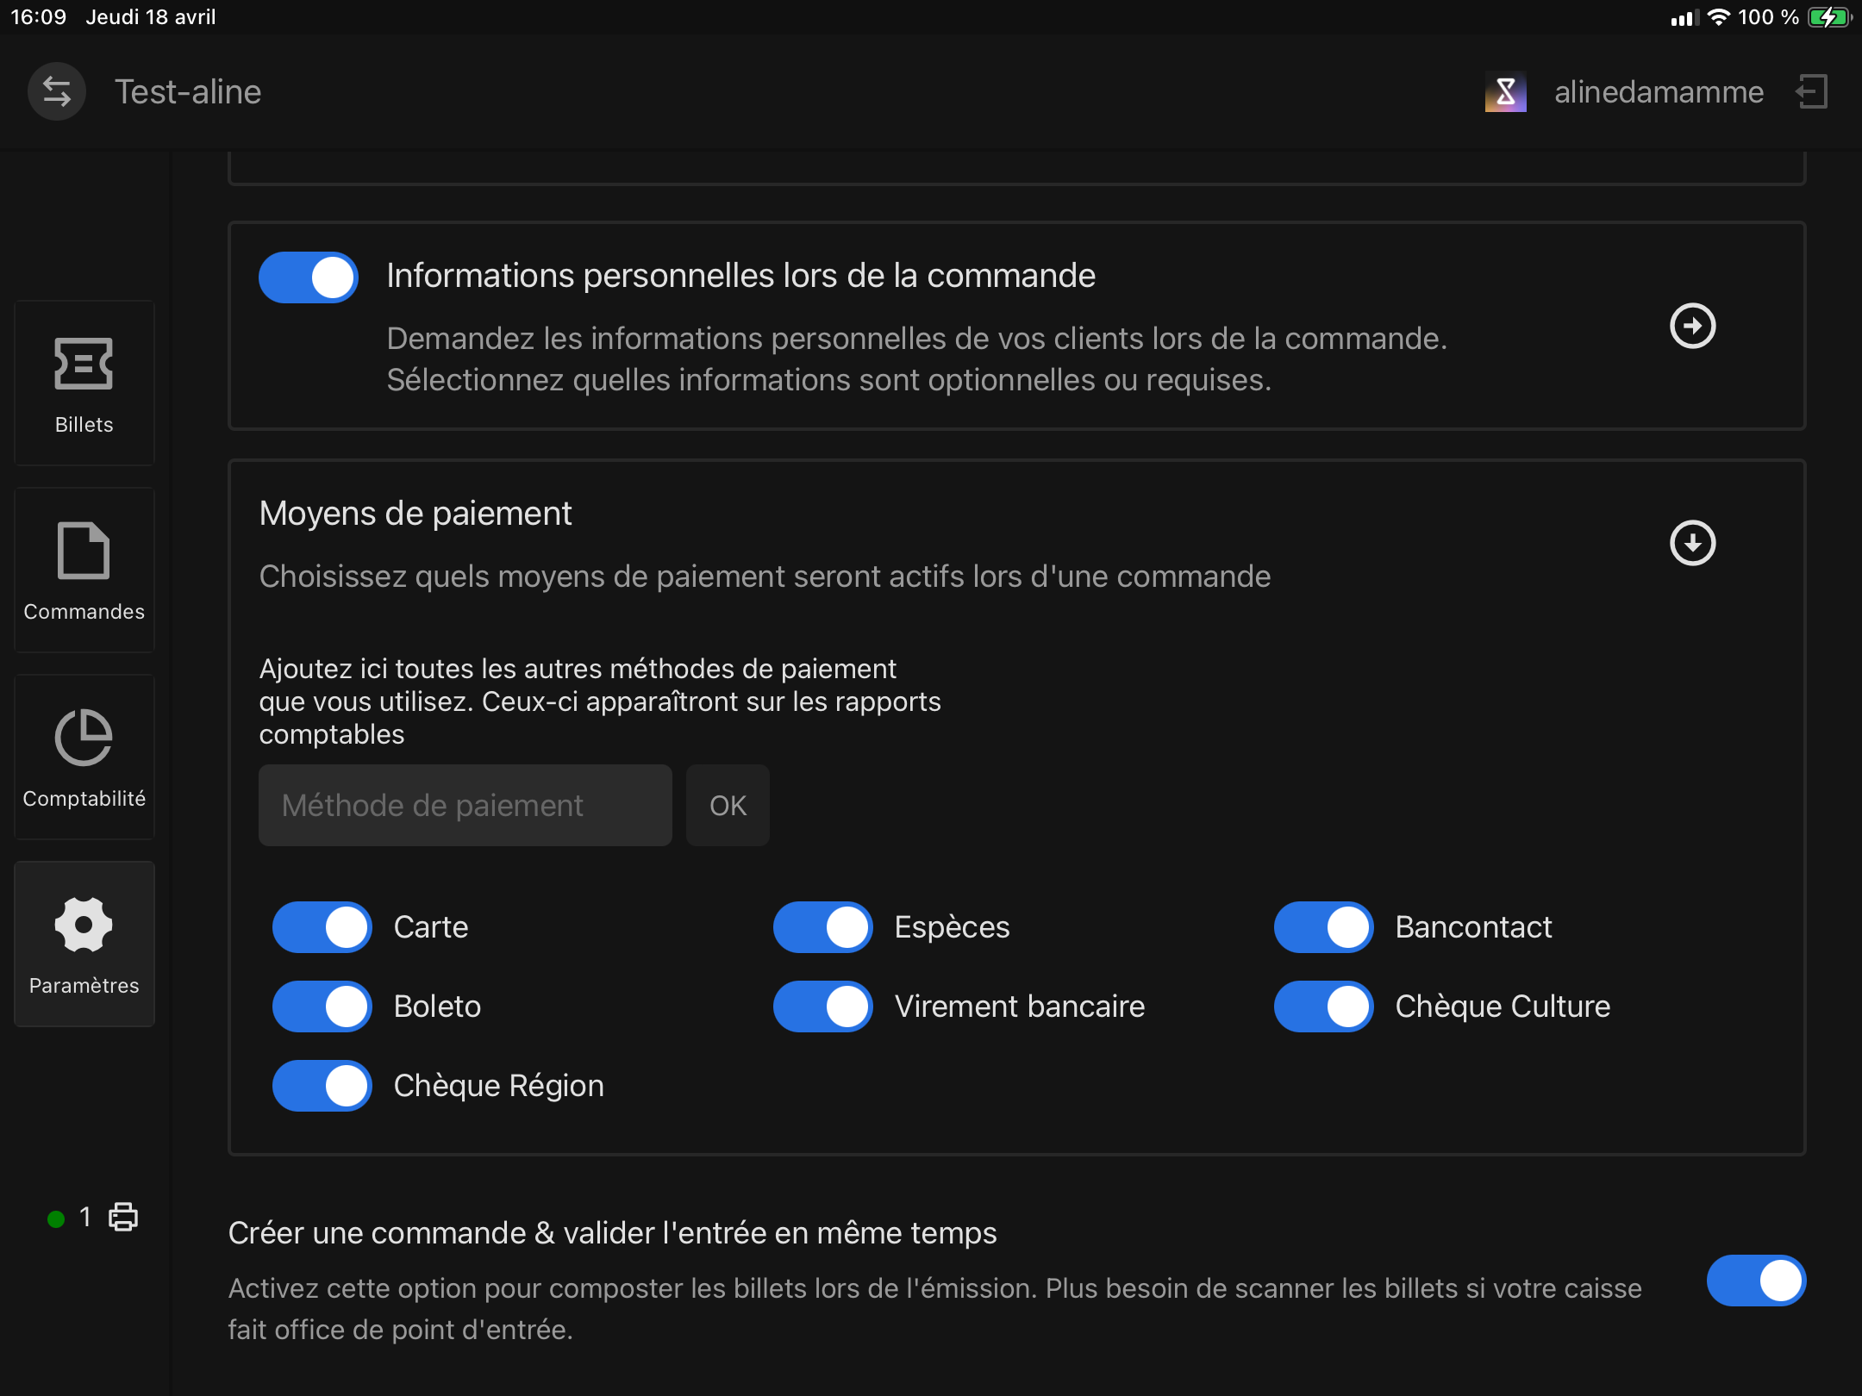1862x1396 pixels.
Task: Open the alinedamamme profile avatar
Action: [x=1505, y=91]
